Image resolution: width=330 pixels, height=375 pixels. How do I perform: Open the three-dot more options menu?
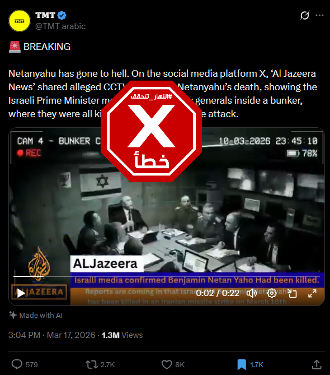pyautogui.click(x=319, y=16)
